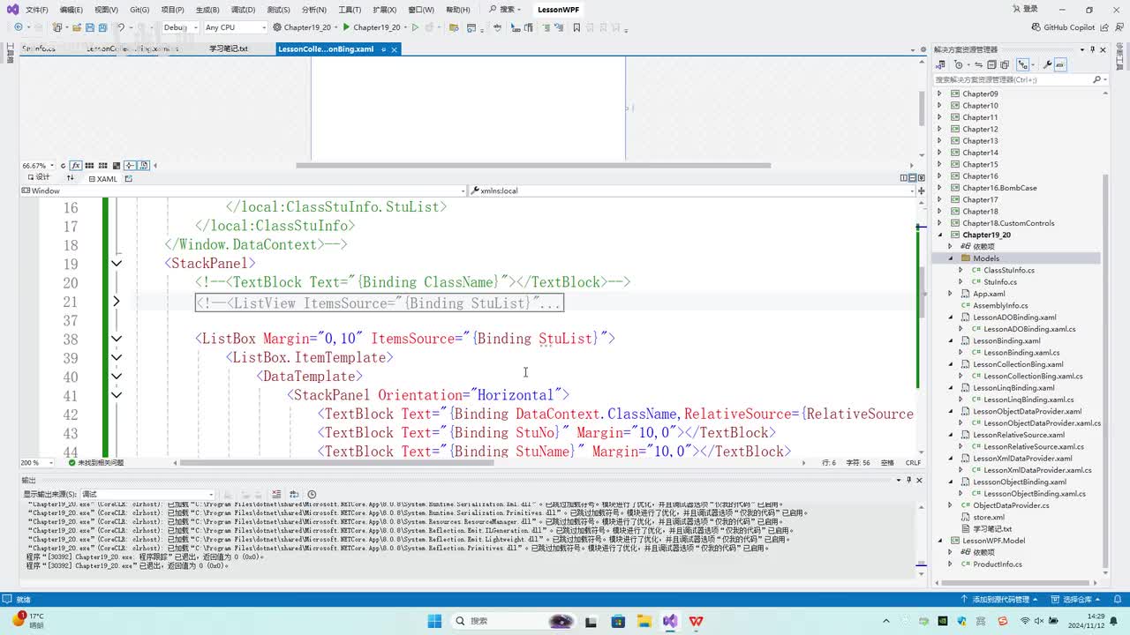
Task: Click the 登录 sign-in button
Action: [1025, 10]
